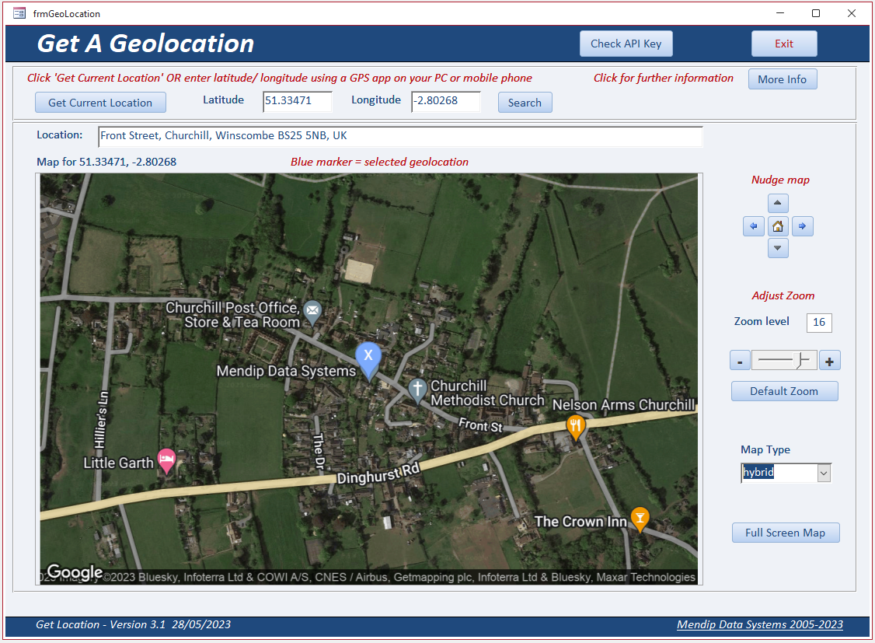The height and width of the screenshot is (643, 875).
Task: Click the Dinghurst Rd label on map
Action: pos(378,474)
